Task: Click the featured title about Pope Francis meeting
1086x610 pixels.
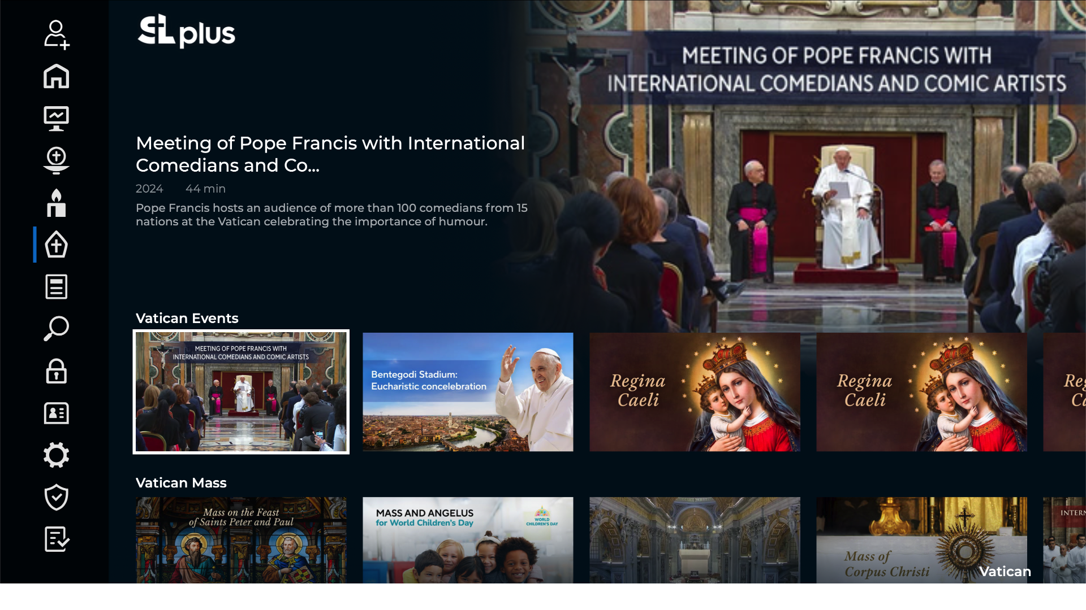Action: [330, 154]
